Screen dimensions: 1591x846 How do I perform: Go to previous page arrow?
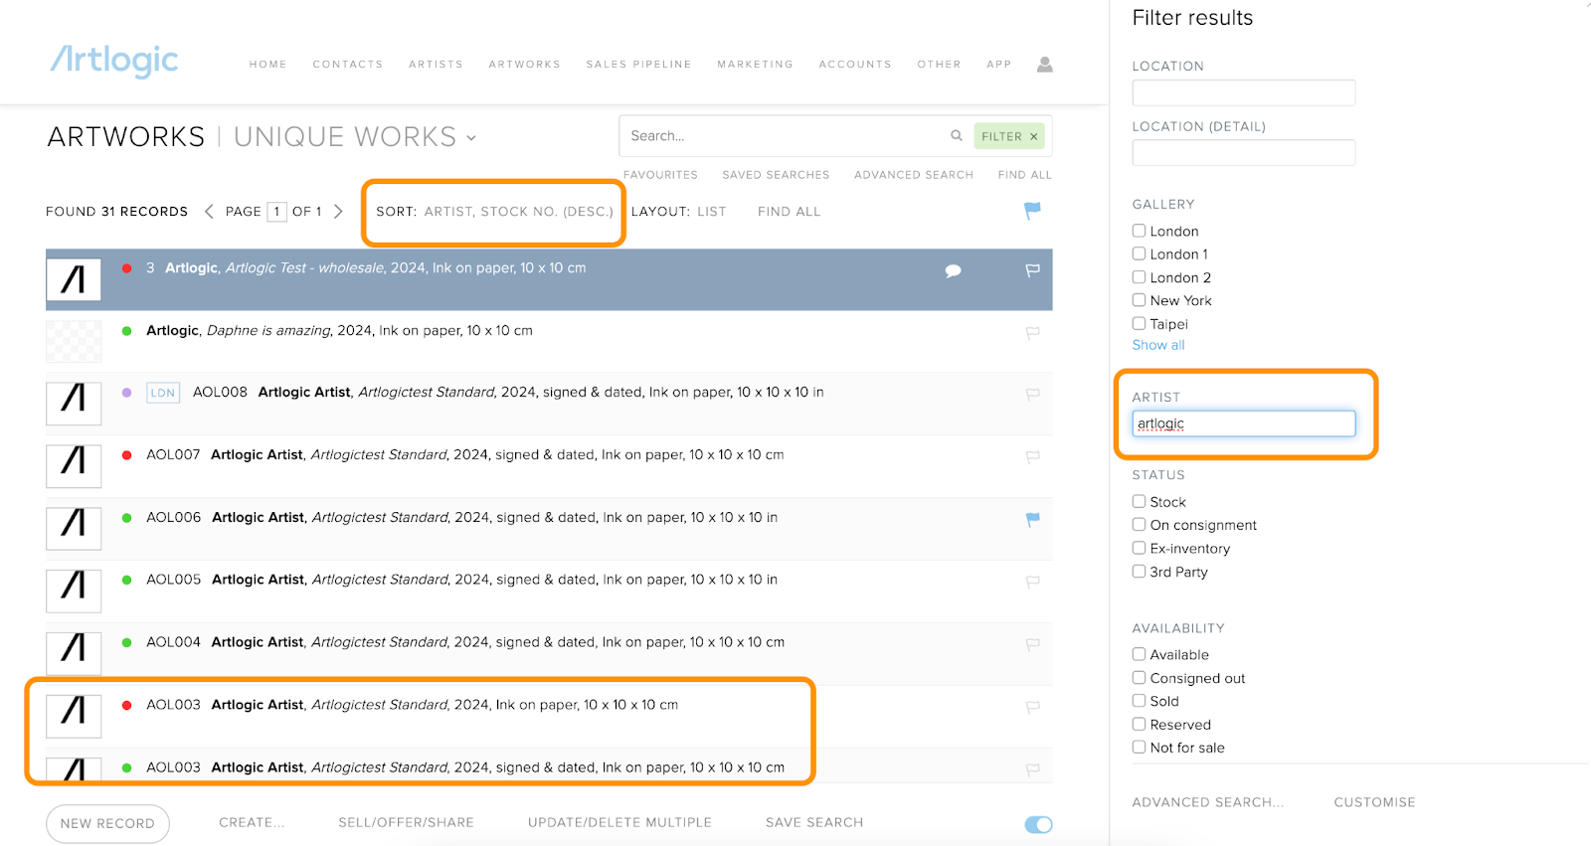(x=209, y=211)
